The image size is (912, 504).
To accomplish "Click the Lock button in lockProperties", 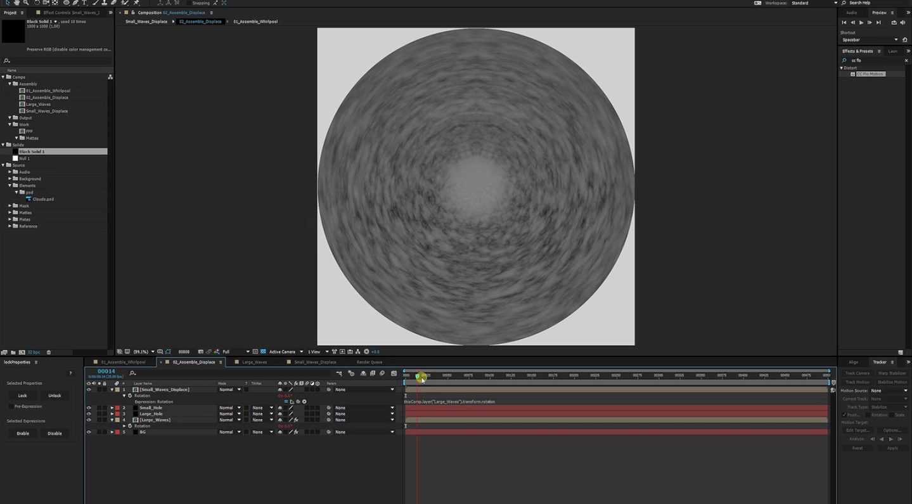I will [x=22, y=396].
